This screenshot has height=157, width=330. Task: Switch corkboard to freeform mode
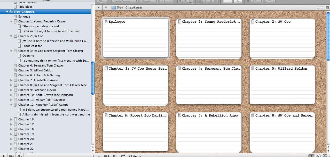317,156
